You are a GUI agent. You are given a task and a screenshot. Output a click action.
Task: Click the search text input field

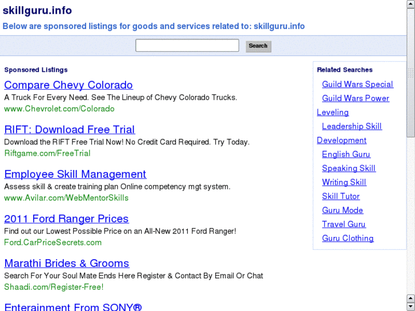pyautogui.click(x=187, y=46)
